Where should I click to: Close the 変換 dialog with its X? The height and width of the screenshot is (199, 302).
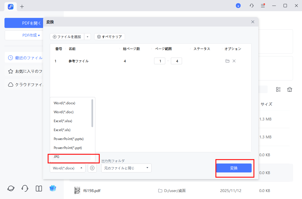253,22
